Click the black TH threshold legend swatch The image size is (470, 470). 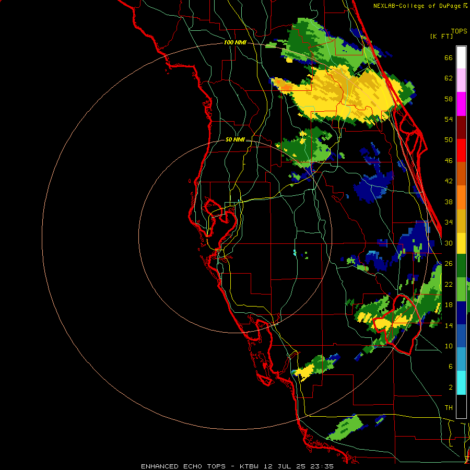[461, 406]
